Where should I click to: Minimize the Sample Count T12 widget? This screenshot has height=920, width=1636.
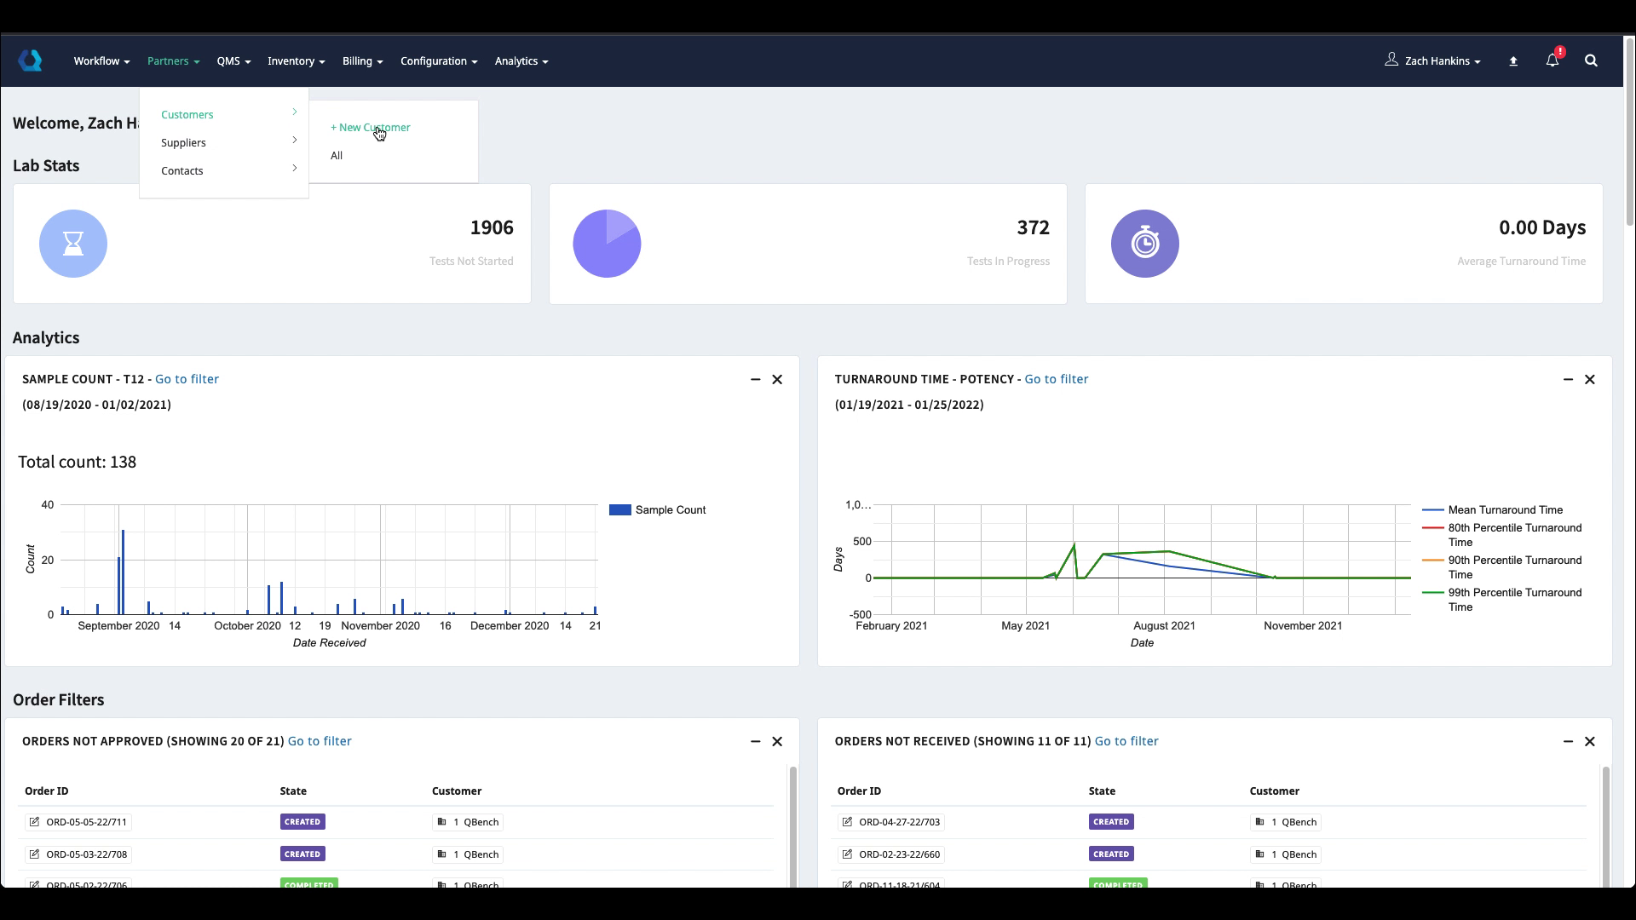pyautogui.click(x=755, y=379)
